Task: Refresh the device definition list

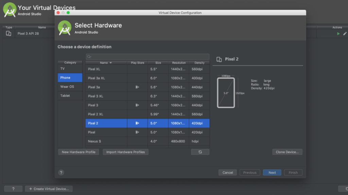Action: pyautogui.click(x=200, y=152)
